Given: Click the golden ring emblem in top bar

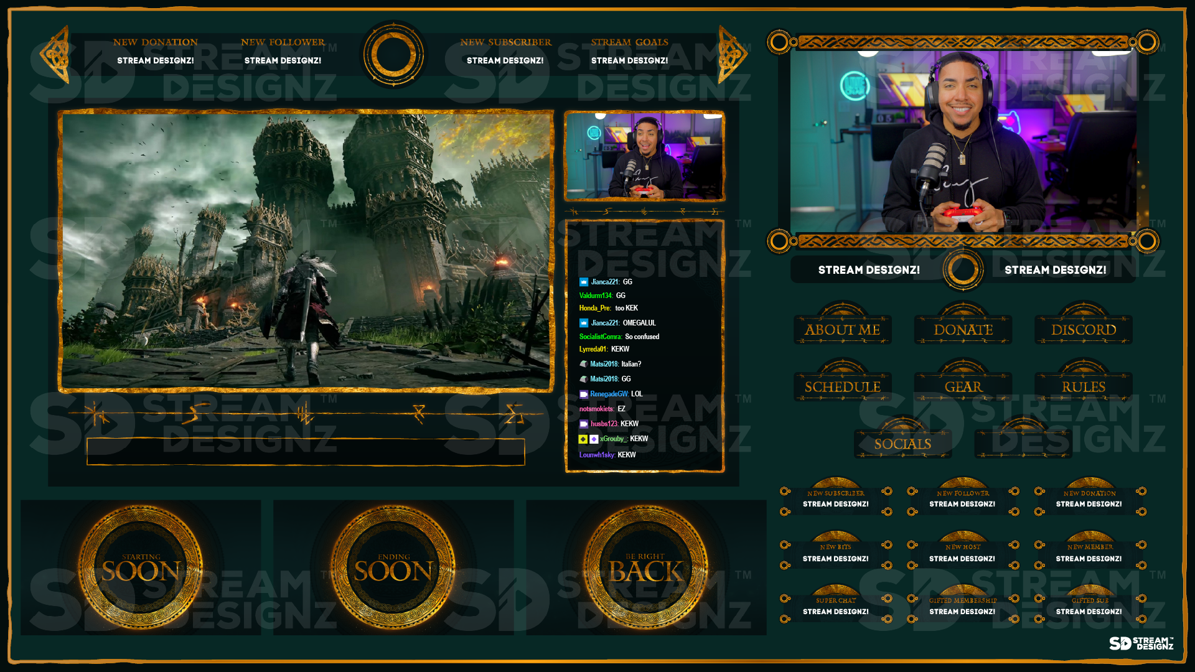Looking at the screenshot, I should [393, 54].
